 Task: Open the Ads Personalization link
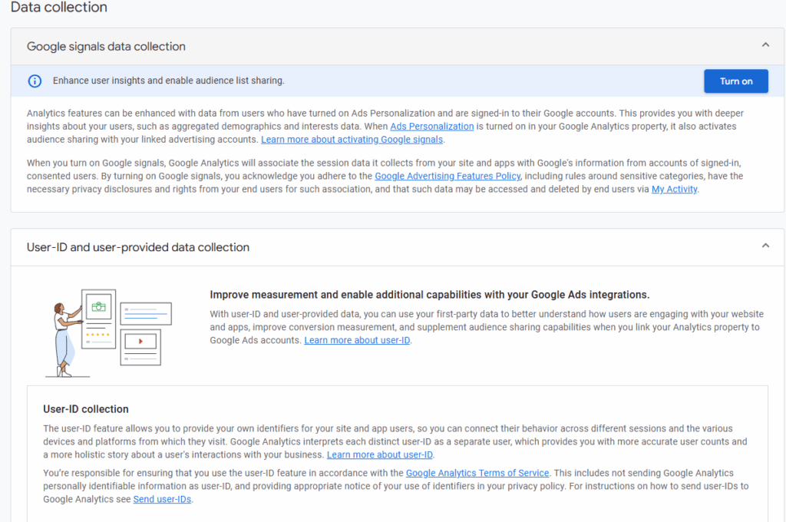431,127
